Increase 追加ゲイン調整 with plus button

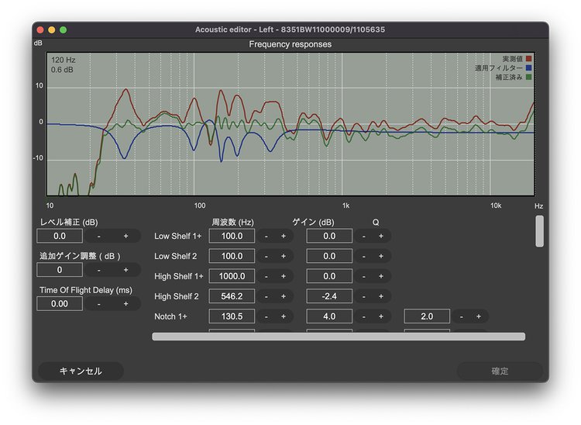(125, 270)
